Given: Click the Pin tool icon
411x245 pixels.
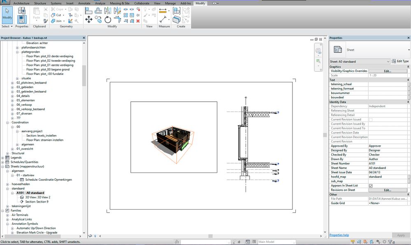Looking at the screenshot, I should (138, 15).
